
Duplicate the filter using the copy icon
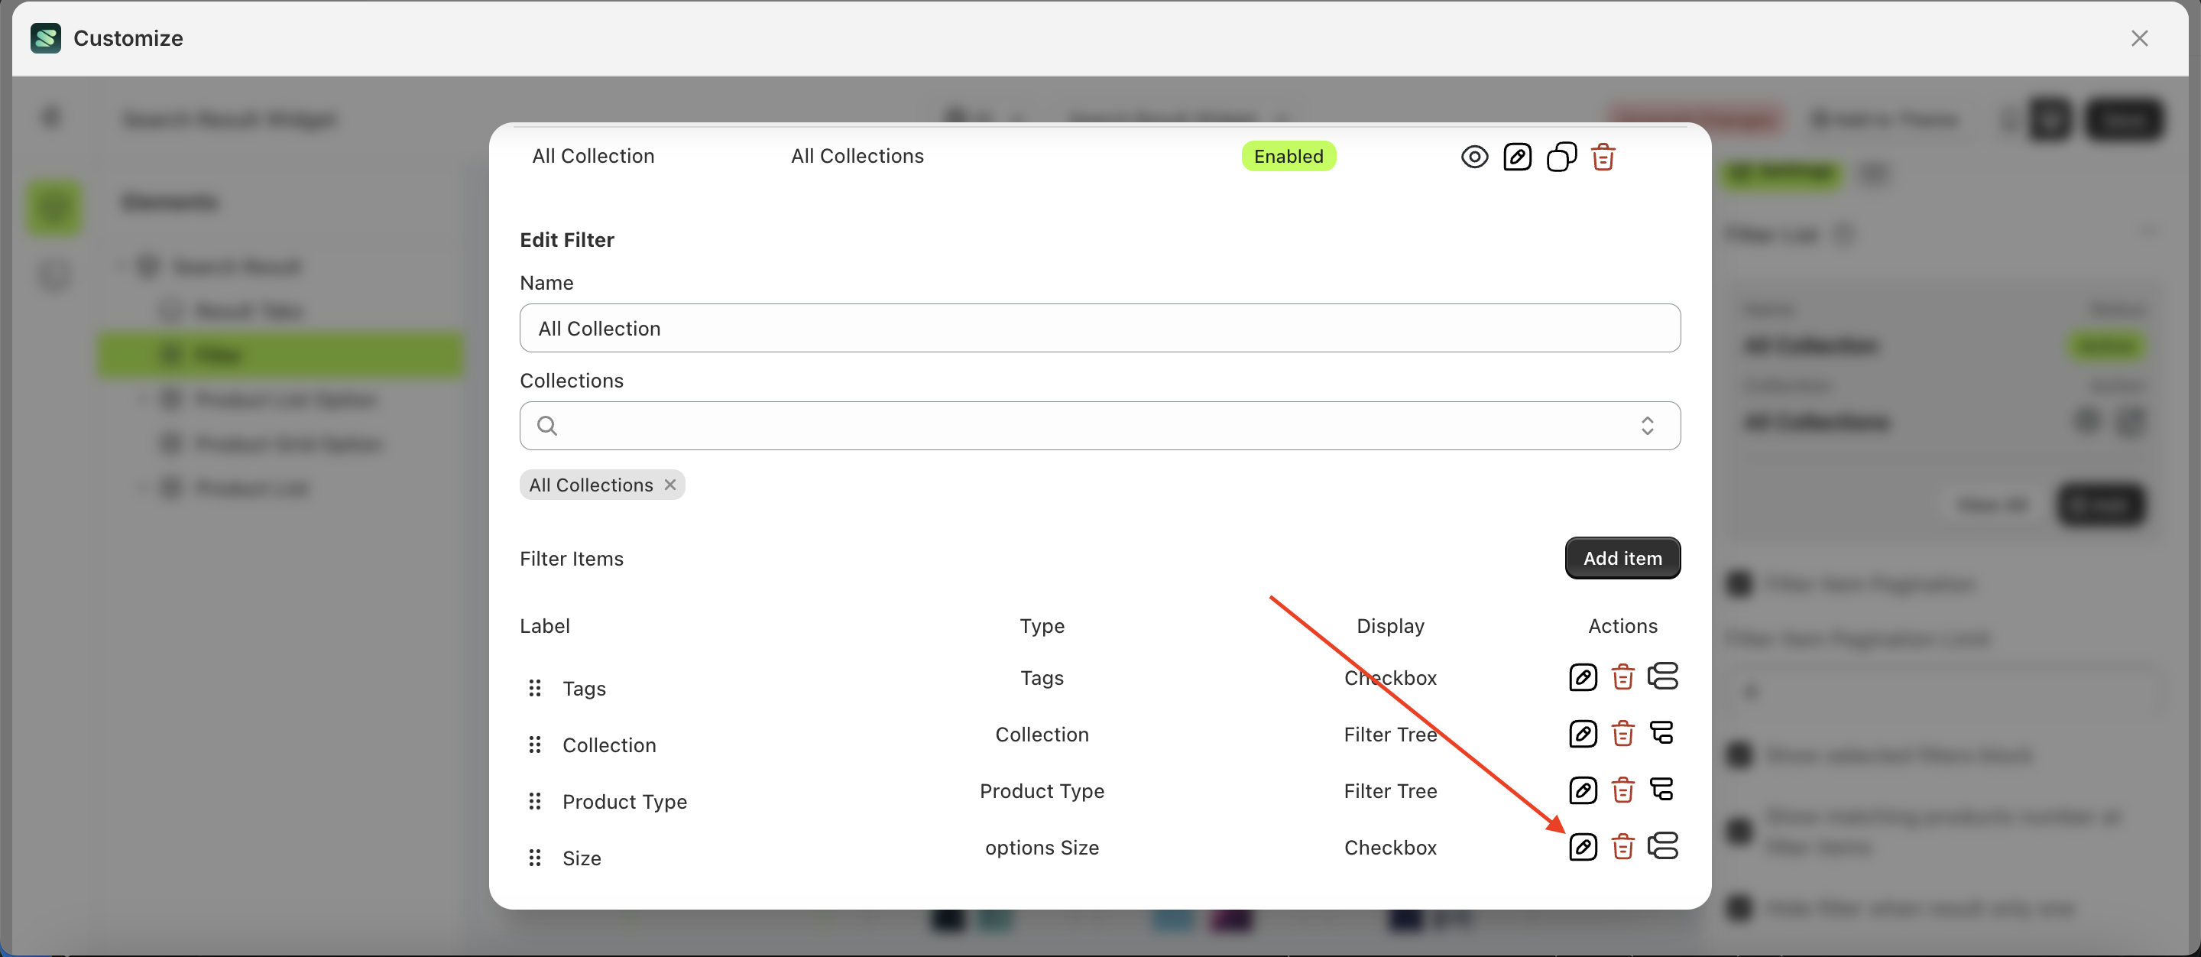[1561, 157]
